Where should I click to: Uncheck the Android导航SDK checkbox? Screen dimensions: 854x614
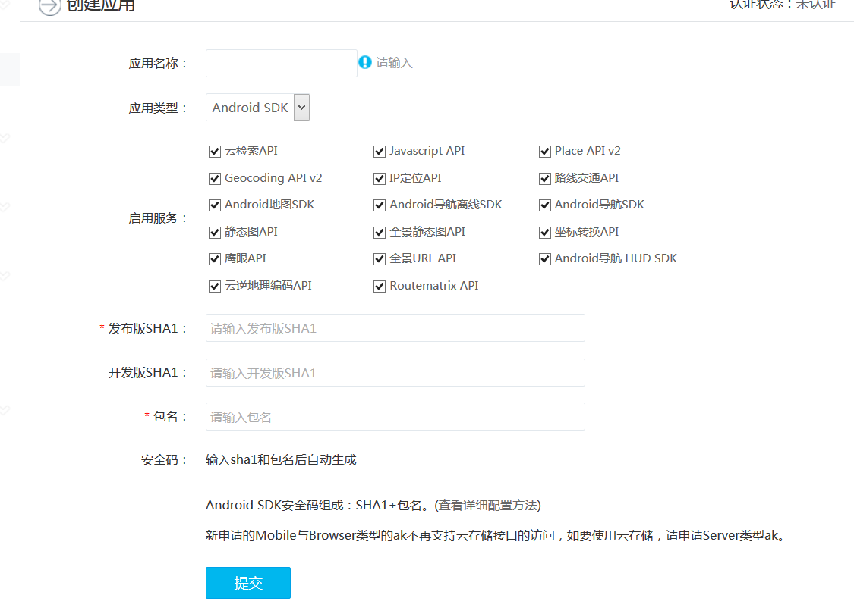544,205
